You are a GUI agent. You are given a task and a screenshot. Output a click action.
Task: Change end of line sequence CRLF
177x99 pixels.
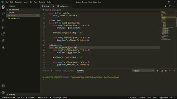click(155, 98)
